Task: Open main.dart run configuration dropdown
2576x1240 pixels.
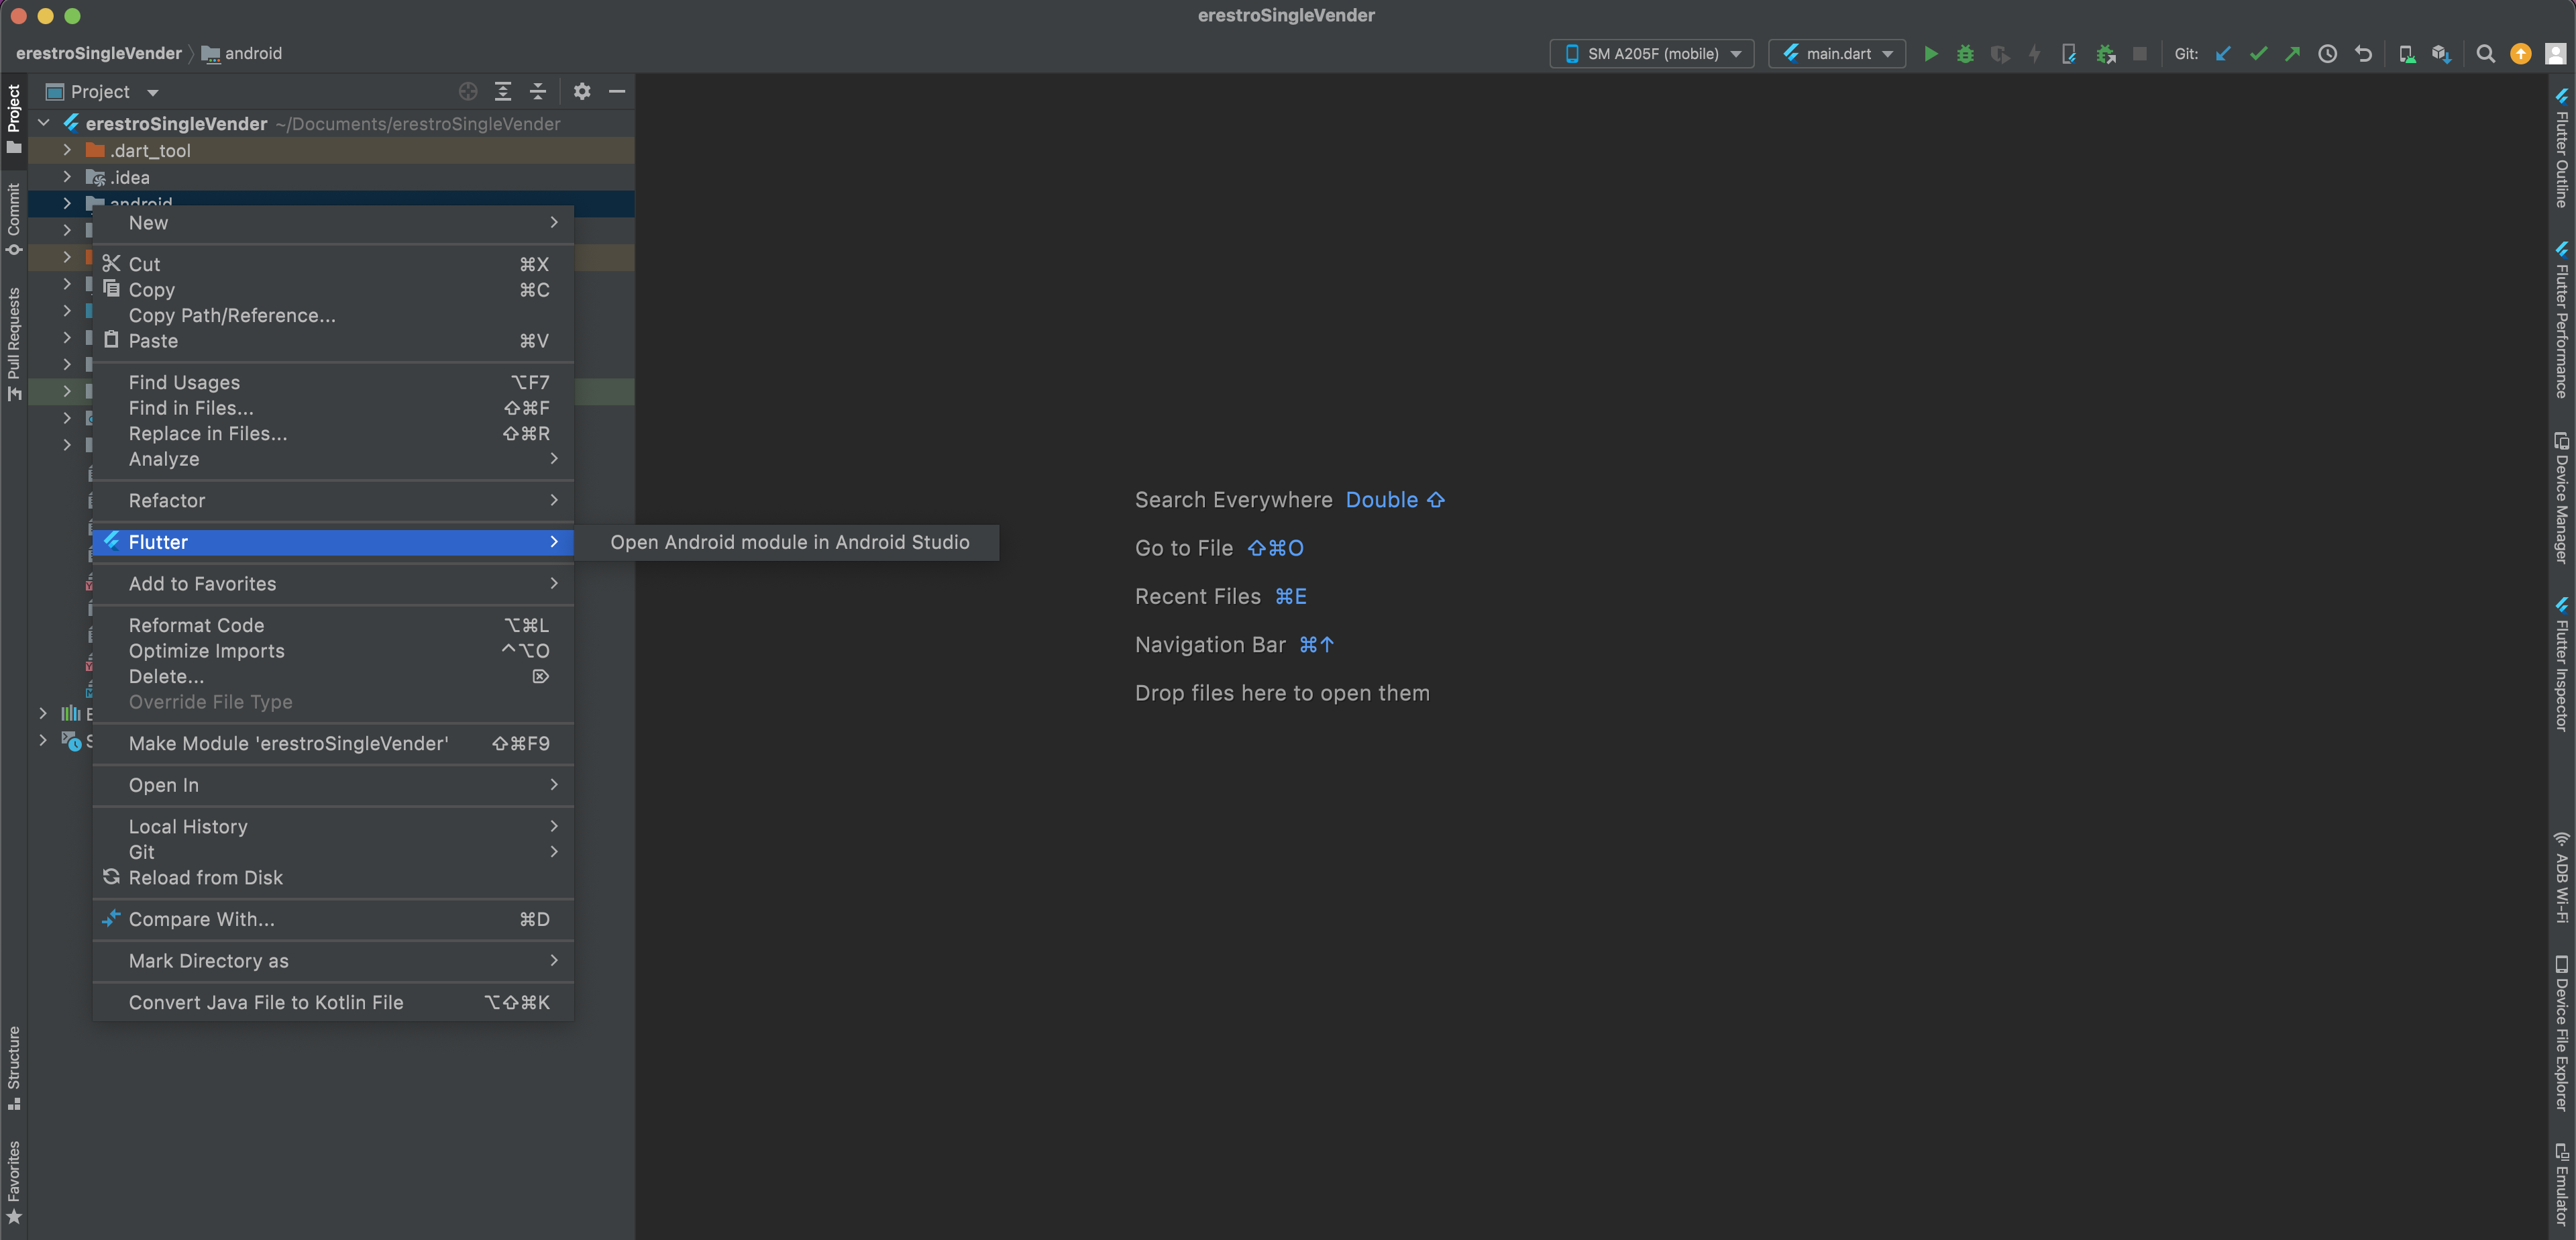Action: tap(1837, 54)
